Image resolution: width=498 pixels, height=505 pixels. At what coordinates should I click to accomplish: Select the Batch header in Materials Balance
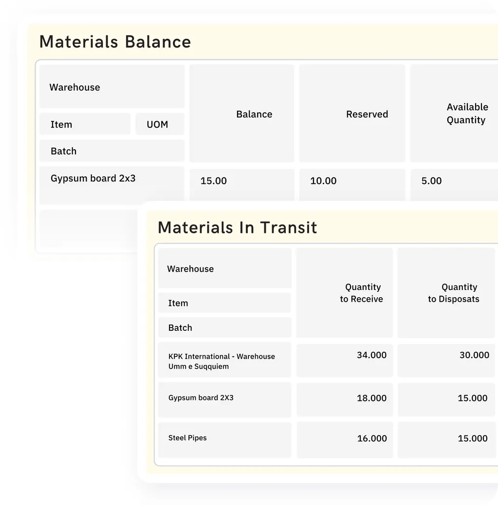pyautogui.click(x=112, y=151)
